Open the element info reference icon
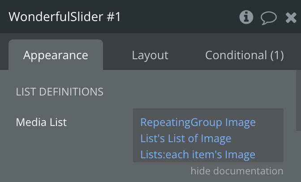The image size is (301, 182). 246,17
